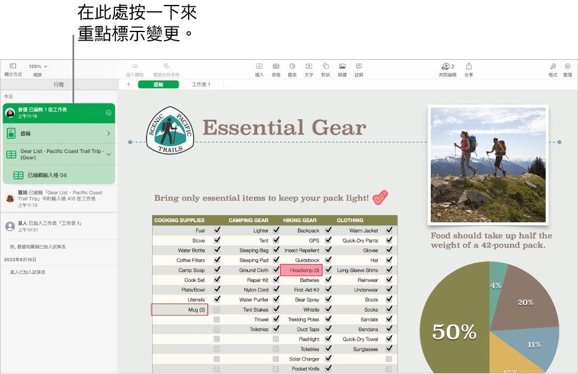This screenshot has width=578, height=374.
Task: Collapse the Gear List - Pacific Coast Trail Trip row
Action: tap(108, 154)
